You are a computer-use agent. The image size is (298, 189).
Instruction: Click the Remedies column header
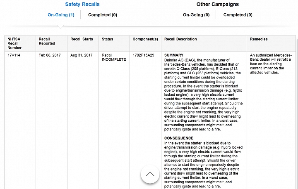pyautogui.click(x=259, y=39)
